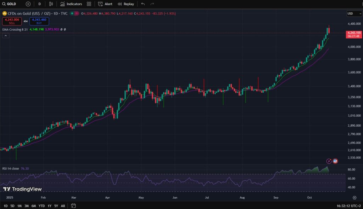
Task: Start bar Replay mode
Action: click(126, 4)
